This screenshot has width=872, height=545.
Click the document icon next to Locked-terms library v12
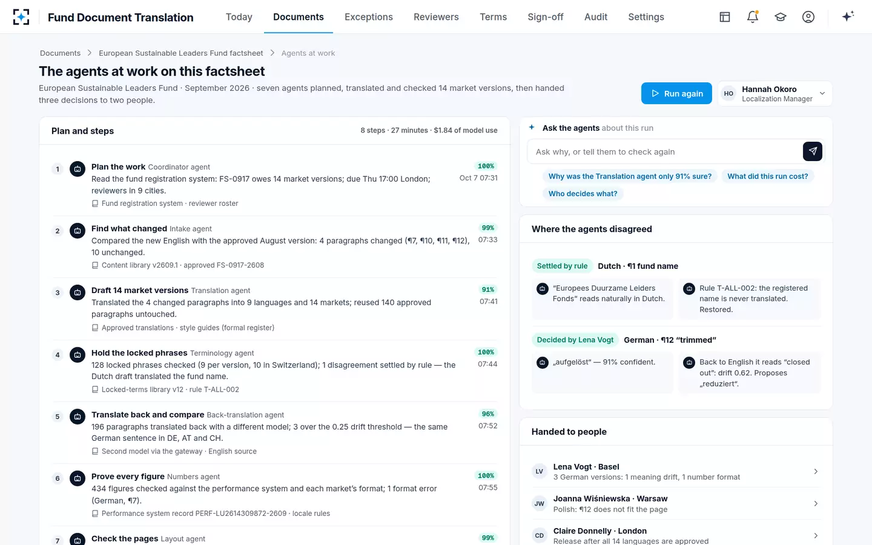click(95, 389)
